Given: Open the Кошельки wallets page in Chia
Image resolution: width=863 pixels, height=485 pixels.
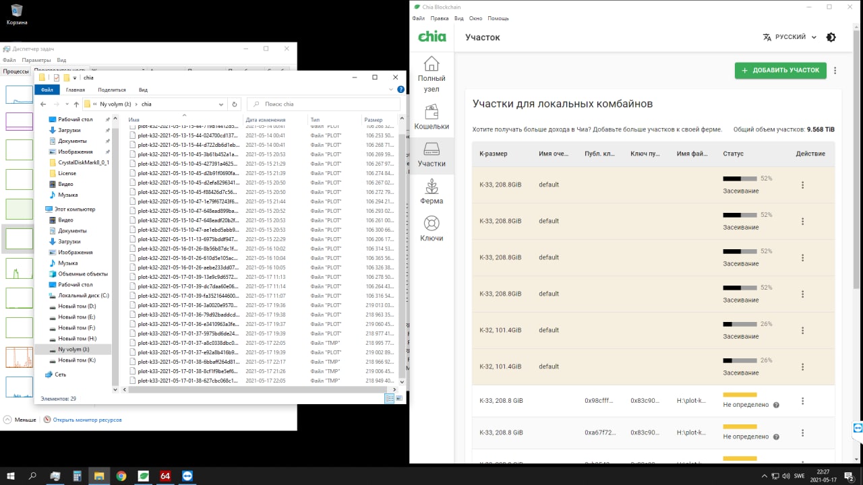Looking at the screenshot, I should pyautogui.click(x=431, y=117).
